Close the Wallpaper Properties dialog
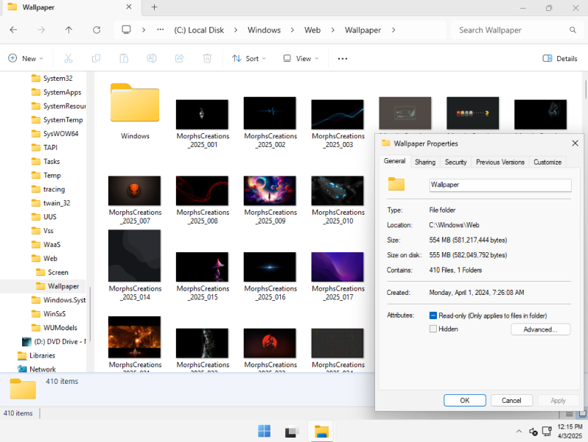 (x=575, y=143)
